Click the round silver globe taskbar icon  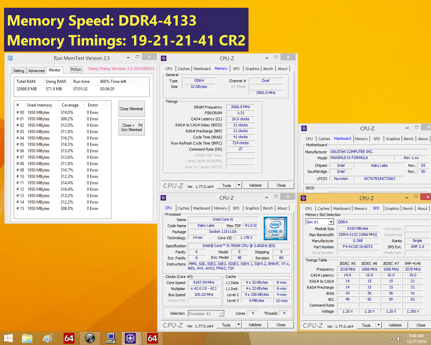[90, 338]
